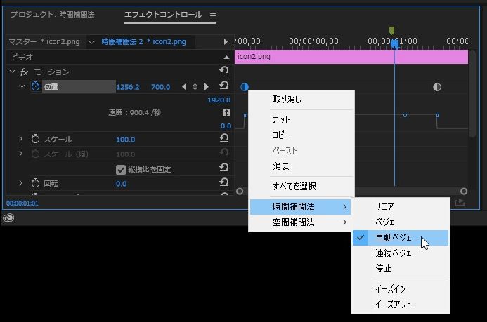Go to next keyframe for Position
Viewport: 487px width, 322px height.
[x=206, y=87]
